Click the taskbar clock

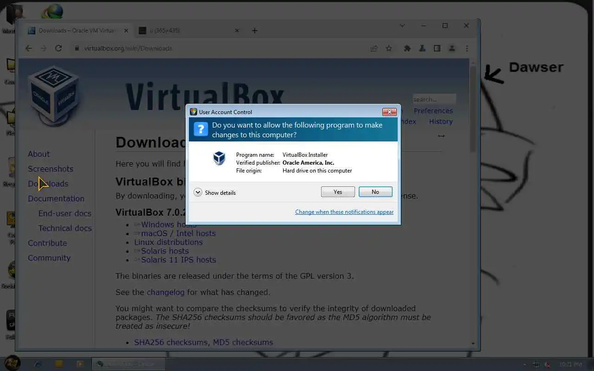coord(571,365)
